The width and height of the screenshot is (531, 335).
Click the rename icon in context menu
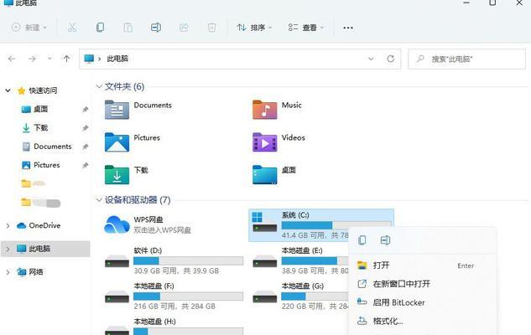pyautogui.click(x=385, y=240)
